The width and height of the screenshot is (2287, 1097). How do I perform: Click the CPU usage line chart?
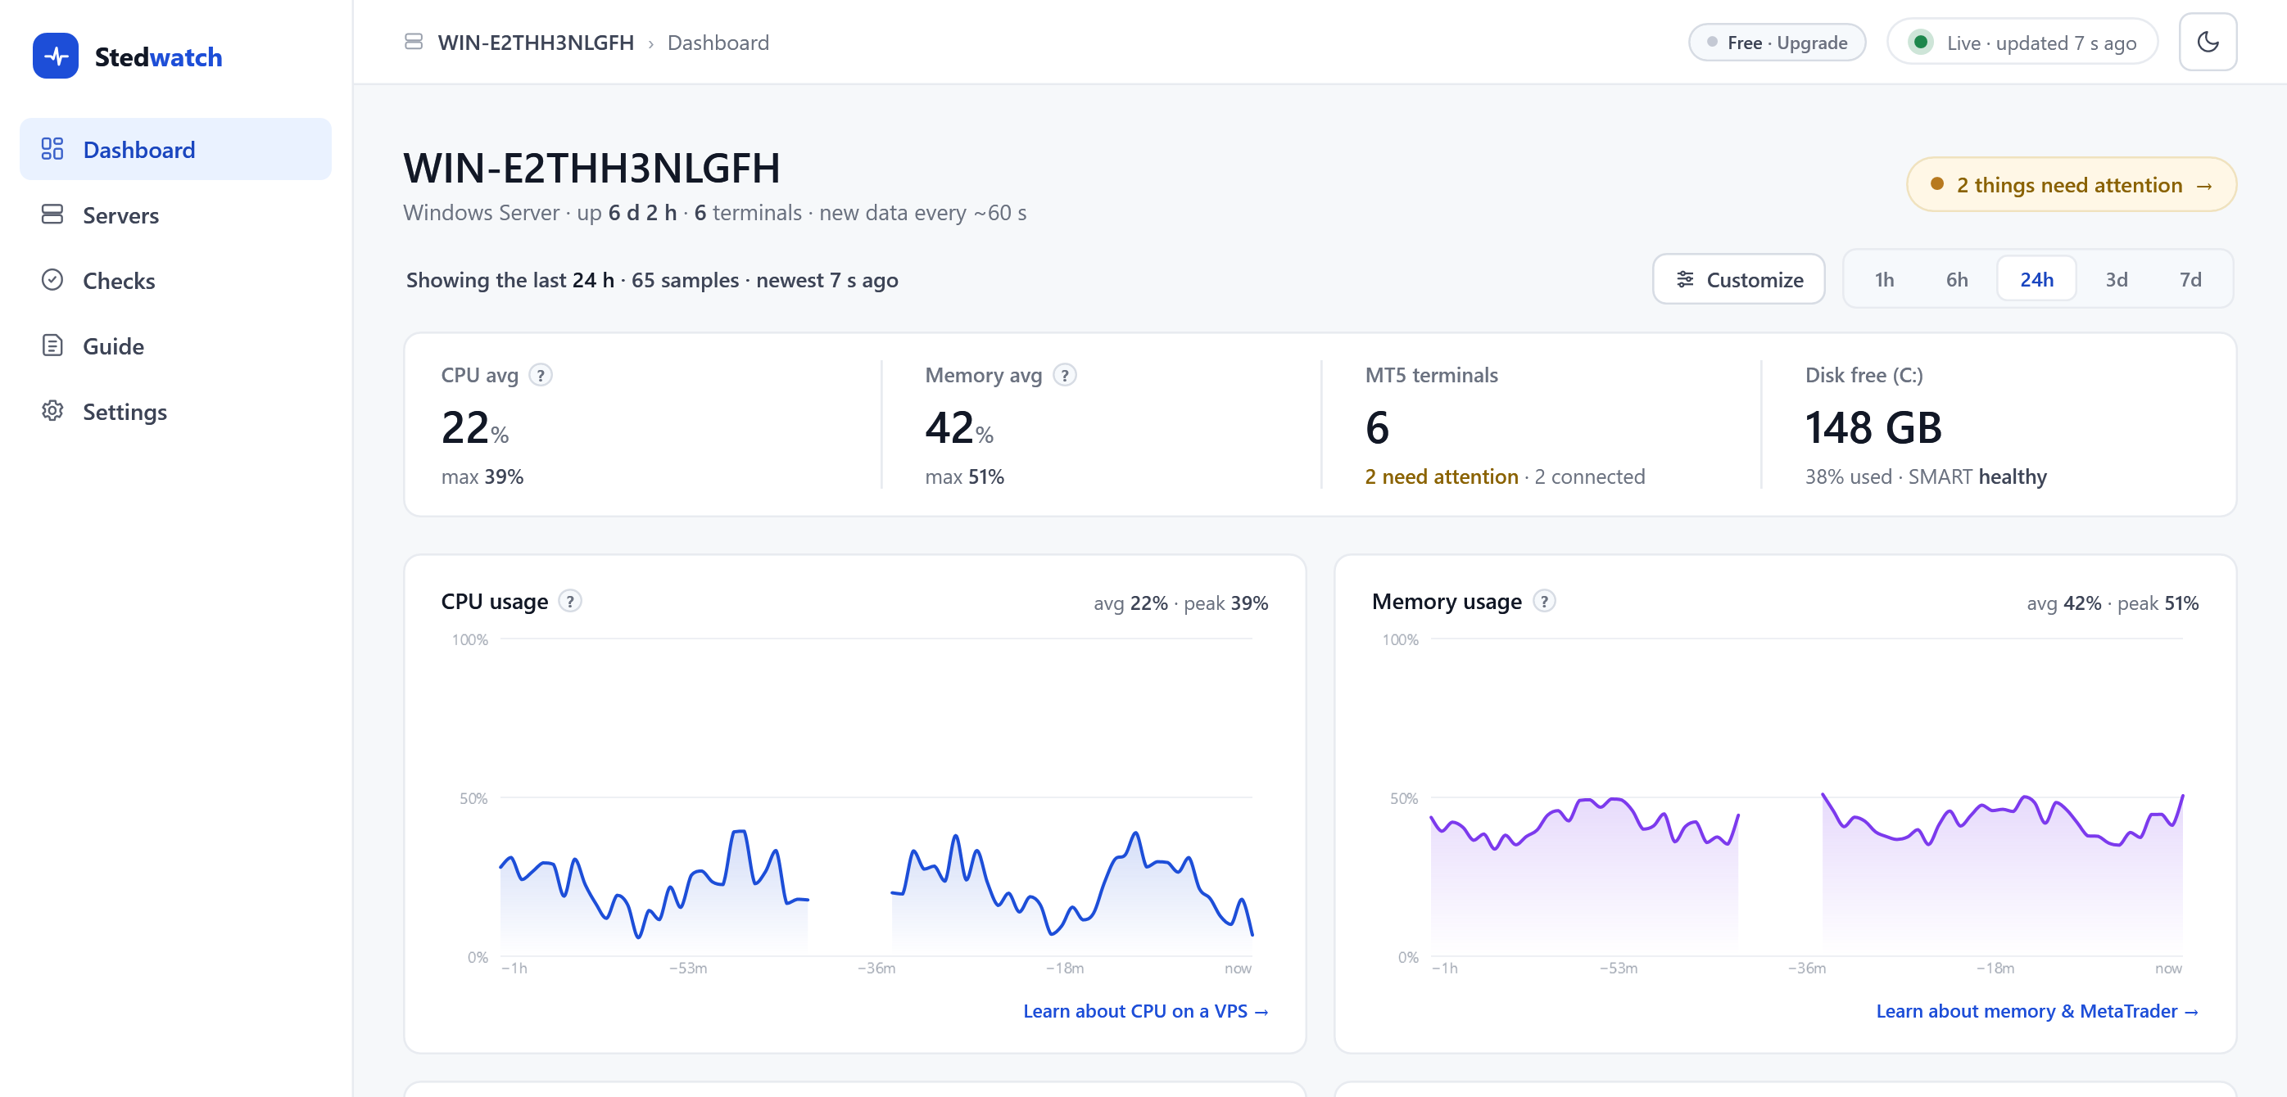(x=876, y=797)
